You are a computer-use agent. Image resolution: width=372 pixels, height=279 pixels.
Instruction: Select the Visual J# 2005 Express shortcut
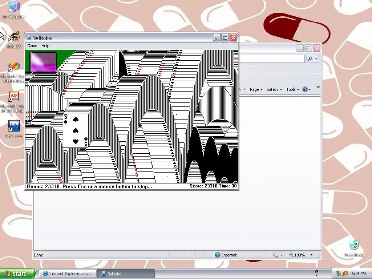tap(13, 102)
